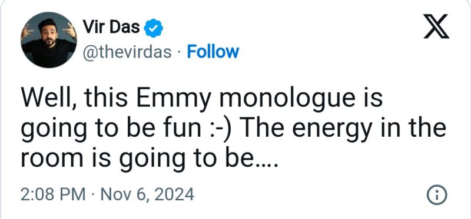Open Vir Das's profile avatar photo
The width and height of the screenshot is (471, 219).
coord(49,40)
